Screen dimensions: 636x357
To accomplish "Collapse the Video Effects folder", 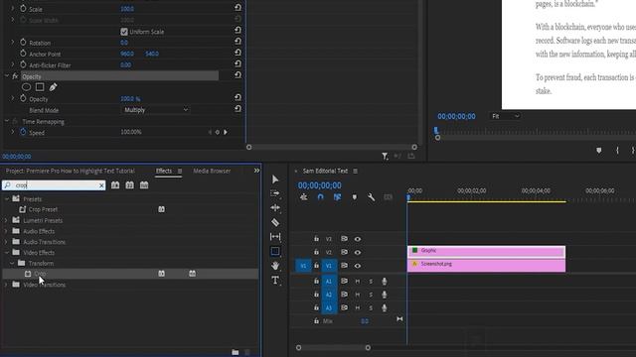I will point(7,252).
